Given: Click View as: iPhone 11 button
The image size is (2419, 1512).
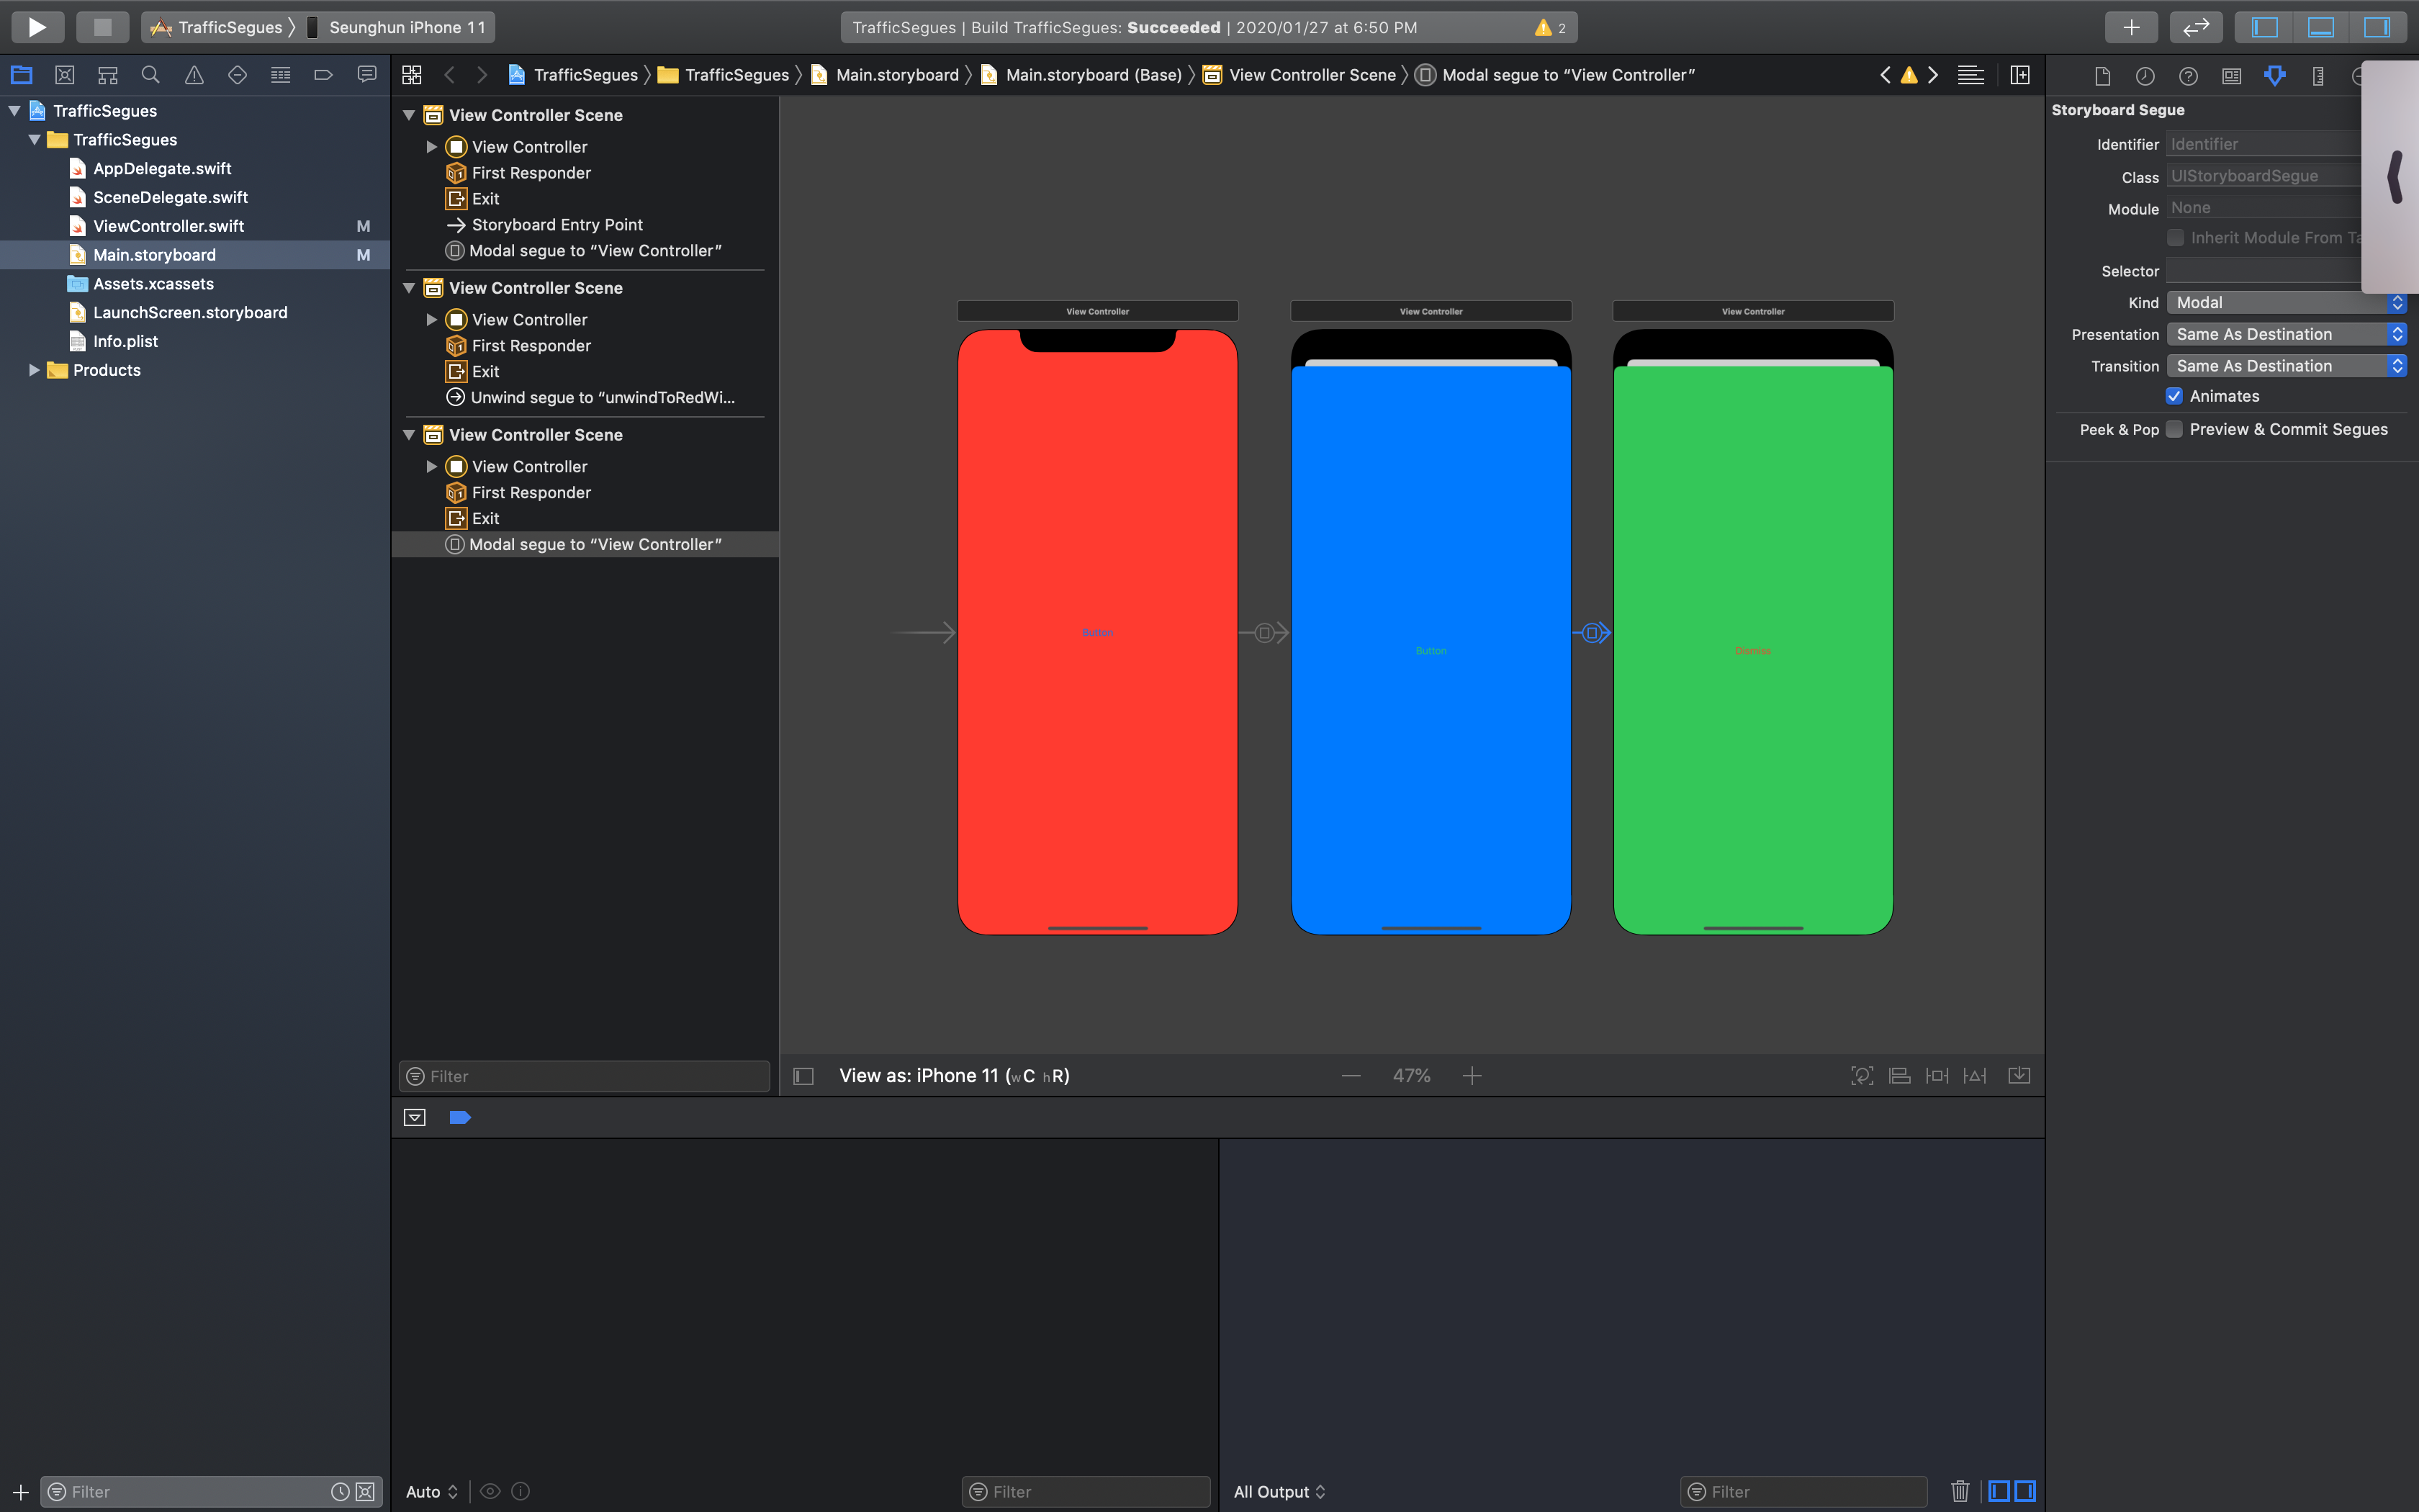Looking at the screenshot, I should click(x=954, y=1076).
